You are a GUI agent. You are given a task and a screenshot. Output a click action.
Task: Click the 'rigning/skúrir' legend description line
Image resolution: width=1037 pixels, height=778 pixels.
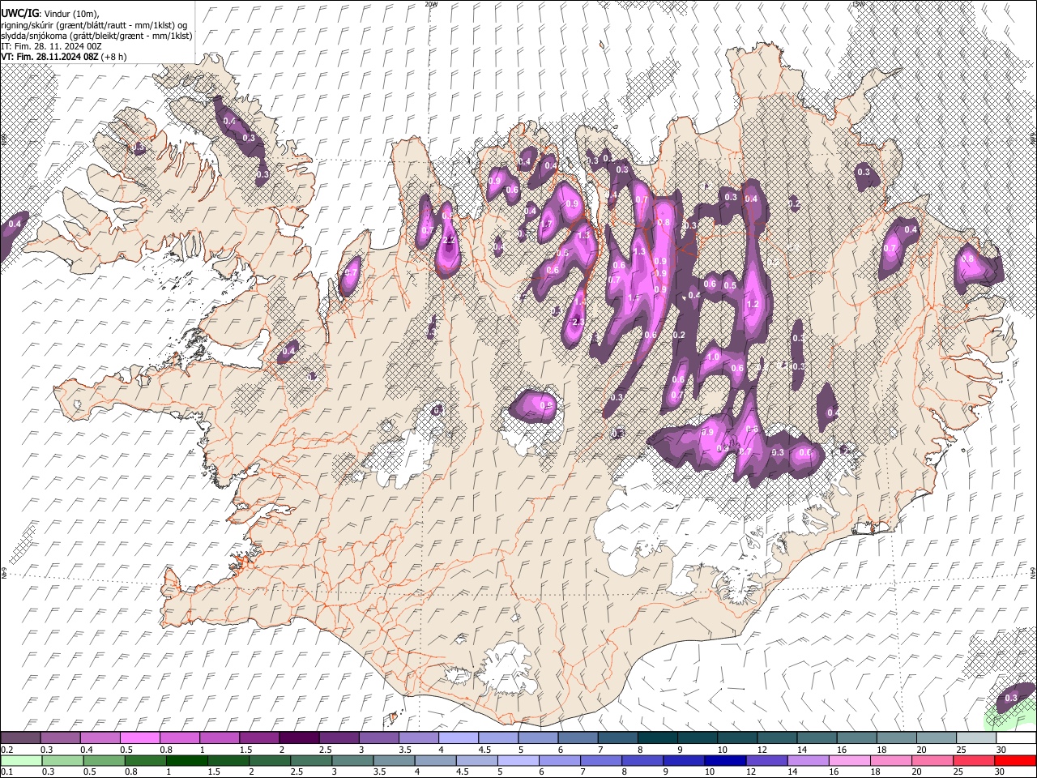(94, 25)
